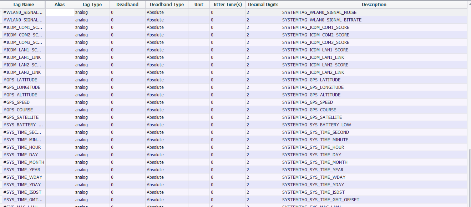Viewport: 471px width, 207px height.
Task: Select the Deadband Type column header
Action: click(167, 5)
